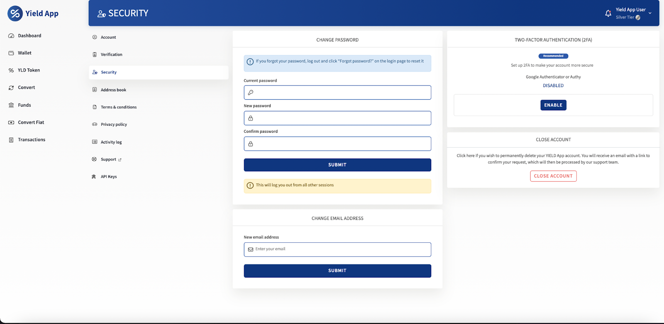The image size is (664, 324).
Task: Click the SECURITY header user-shield icon
Action: tap(102, 14)
